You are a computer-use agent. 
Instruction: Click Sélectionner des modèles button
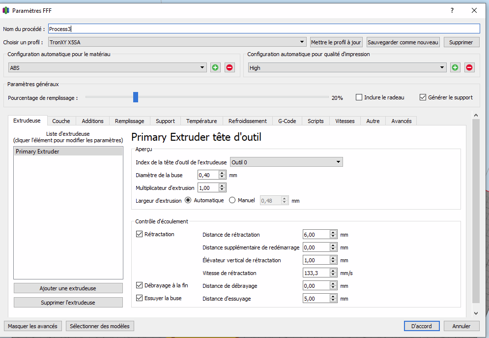click(100, 326)
